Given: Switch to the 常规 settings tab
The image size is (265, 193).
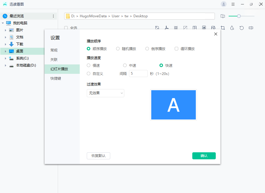Looking at the screenshot, I should click(54, 50).
